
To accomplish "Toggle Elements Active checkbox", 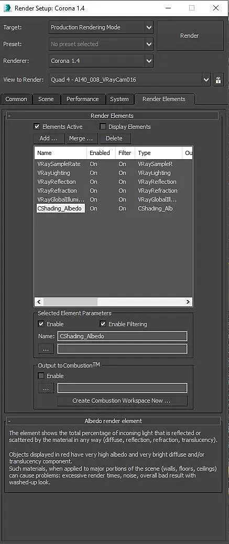I will coord(37,127).
